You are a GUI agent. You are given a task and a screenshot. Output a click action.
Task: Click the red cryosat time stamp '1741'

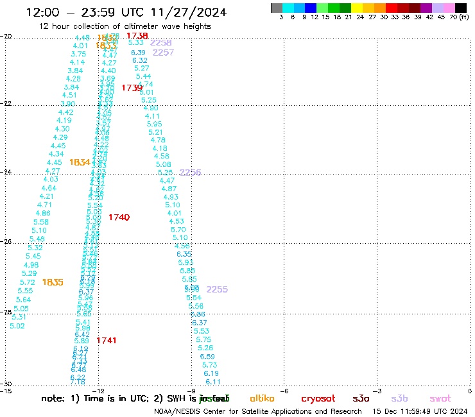pyautogui.click(x=107, y=341)
